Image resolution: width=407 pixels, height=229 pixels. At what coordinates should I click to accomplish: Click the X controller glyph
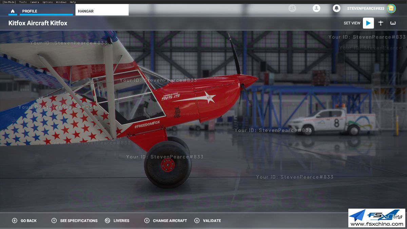click(x=147, y=221)
